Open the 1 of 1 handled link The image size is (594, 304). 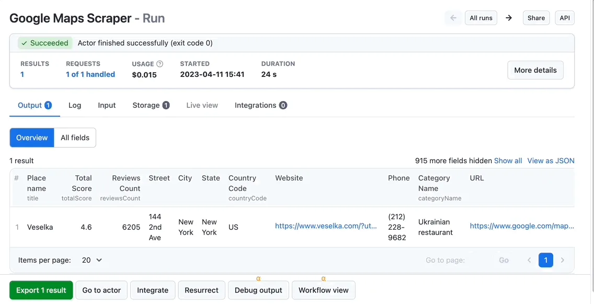90,74
